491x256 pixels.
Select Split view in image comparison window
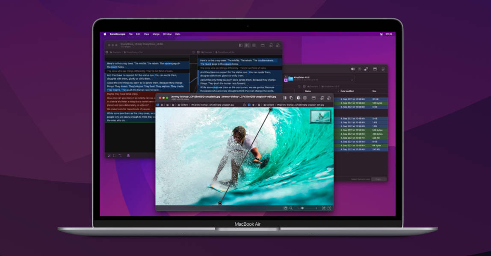pyautogui.click(x=298, y=98)
